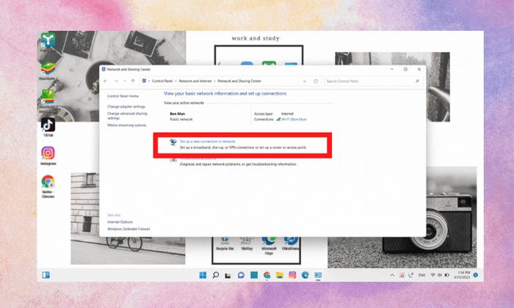
Task: Open Media streaming options
Action: pos(127,125)
